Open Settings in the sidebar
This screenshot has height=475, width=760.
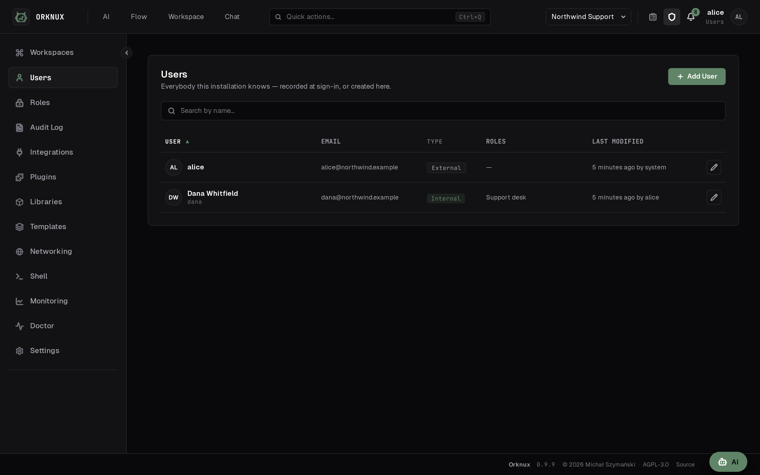click(63, 351)
